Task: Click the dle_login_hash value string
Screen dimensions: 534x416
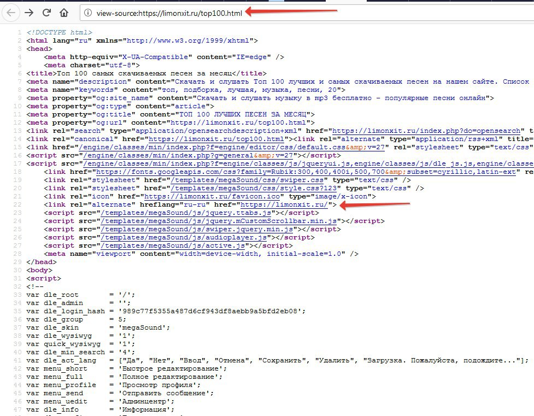Action: pyautogui.click(x=210, y=311)
